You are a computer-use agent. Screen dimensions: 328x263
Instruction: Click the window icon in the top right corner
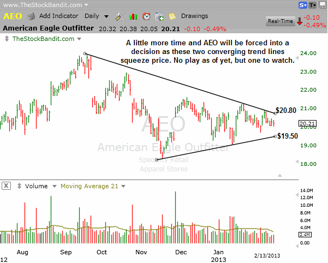coord(322,5)
